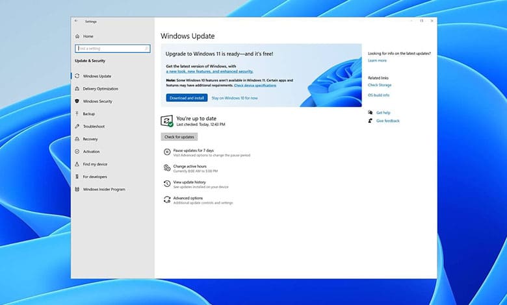Image resolution: width=507 pixels, height=305 pixels.
Task: Open Windows Insider Program page
Action: 112,189
